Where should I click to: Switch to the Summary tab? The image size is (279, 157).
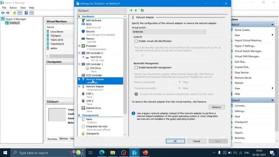click(52, 139)
